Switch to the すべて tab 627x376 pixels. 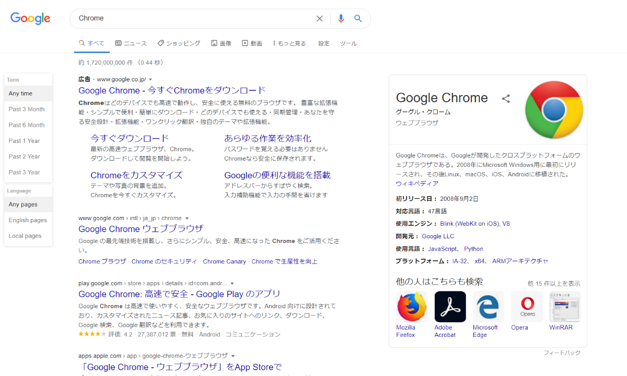coord(91,43)
